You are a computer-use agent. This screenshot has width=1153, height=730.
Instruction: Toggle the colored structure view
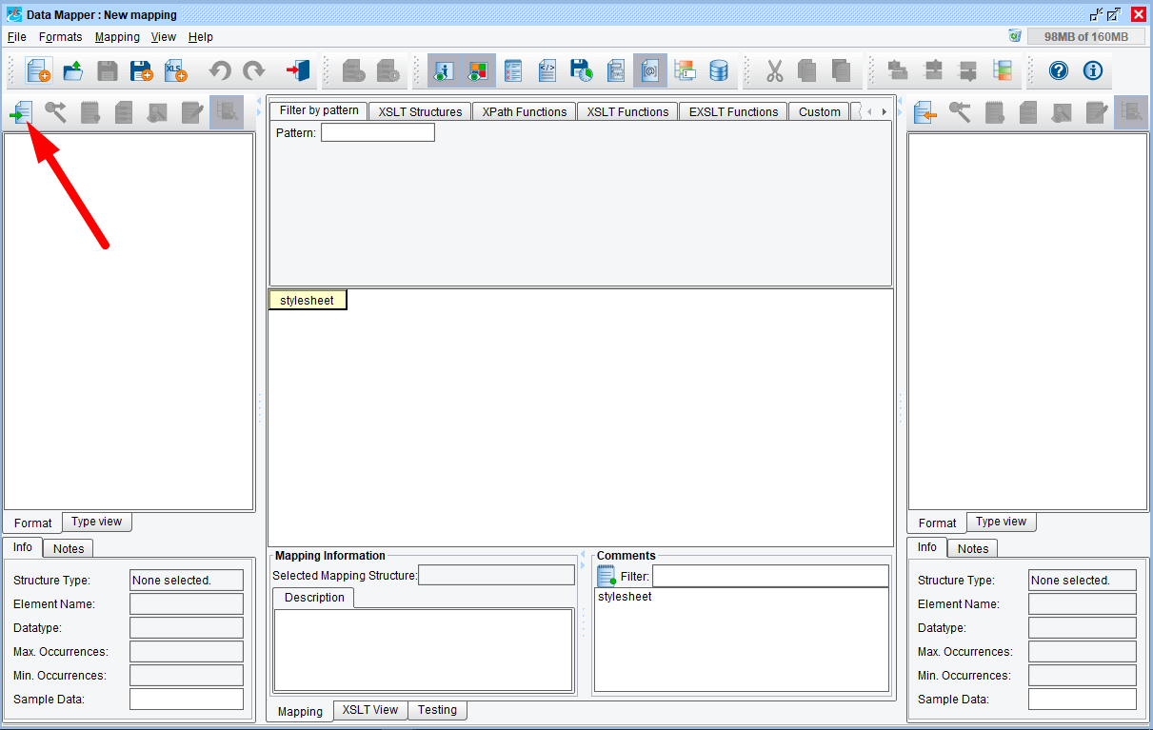coord(476,70)
